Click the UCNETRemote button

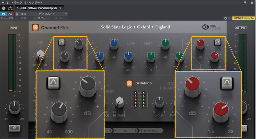pyautogui.click(x=244, y=18)
